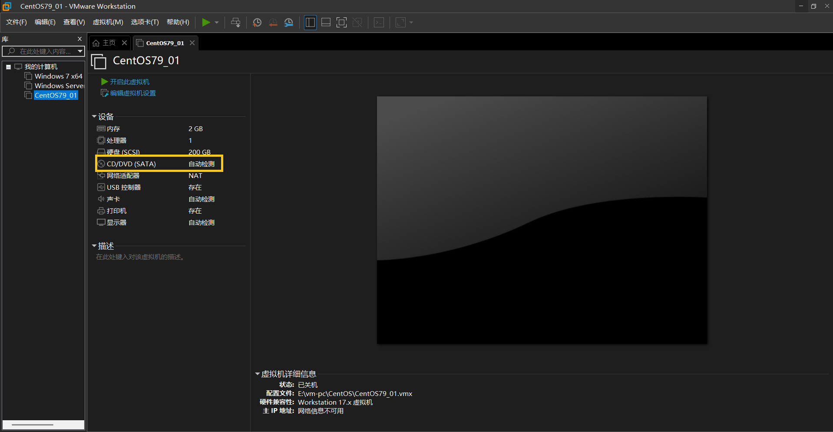Image resolution: width=833 pixels, height=432 pixels.
Task: Click the green power on toolbar button
Action: [x=206, y=23]
